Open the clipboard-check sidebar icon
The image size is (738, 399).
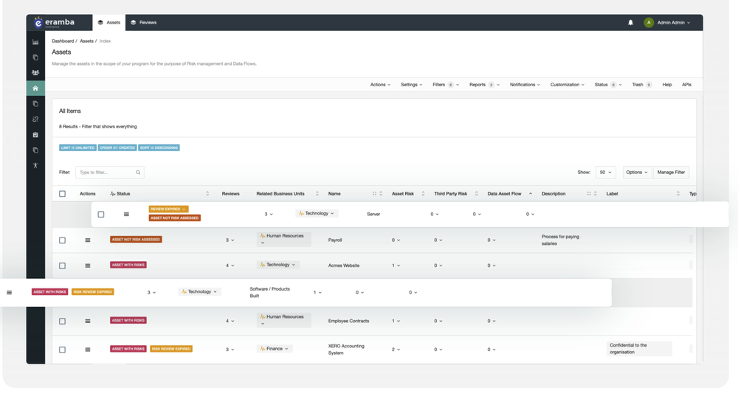click(x=35, y=134)
